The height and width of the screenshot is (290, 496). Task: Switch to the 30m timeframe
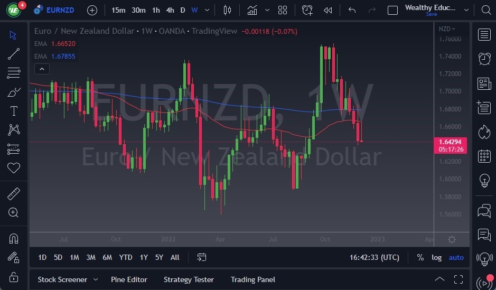[138, 10]
